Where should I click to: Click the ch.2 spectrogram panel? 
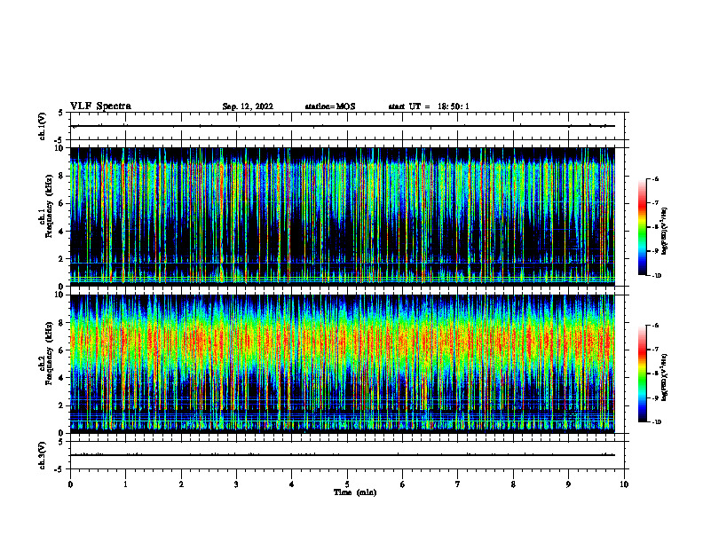pyautogui.click(x=342, y=364)
